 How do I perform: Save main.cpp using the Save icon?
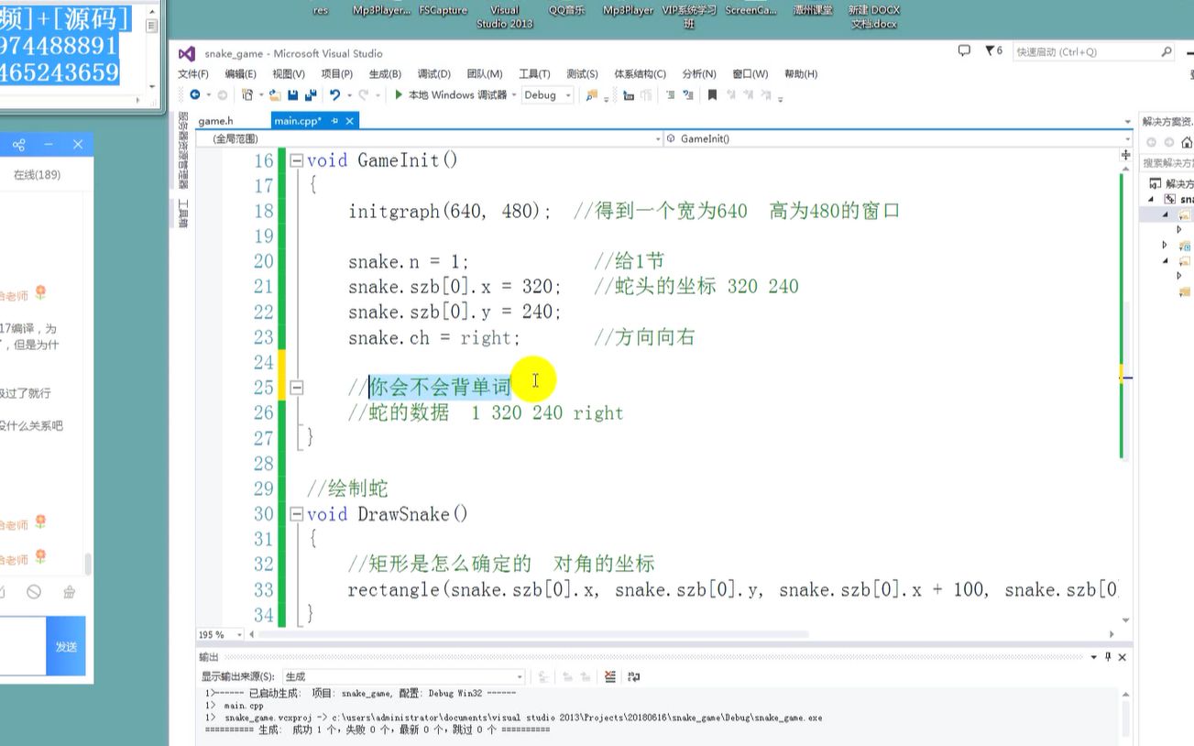coord(292,94)
